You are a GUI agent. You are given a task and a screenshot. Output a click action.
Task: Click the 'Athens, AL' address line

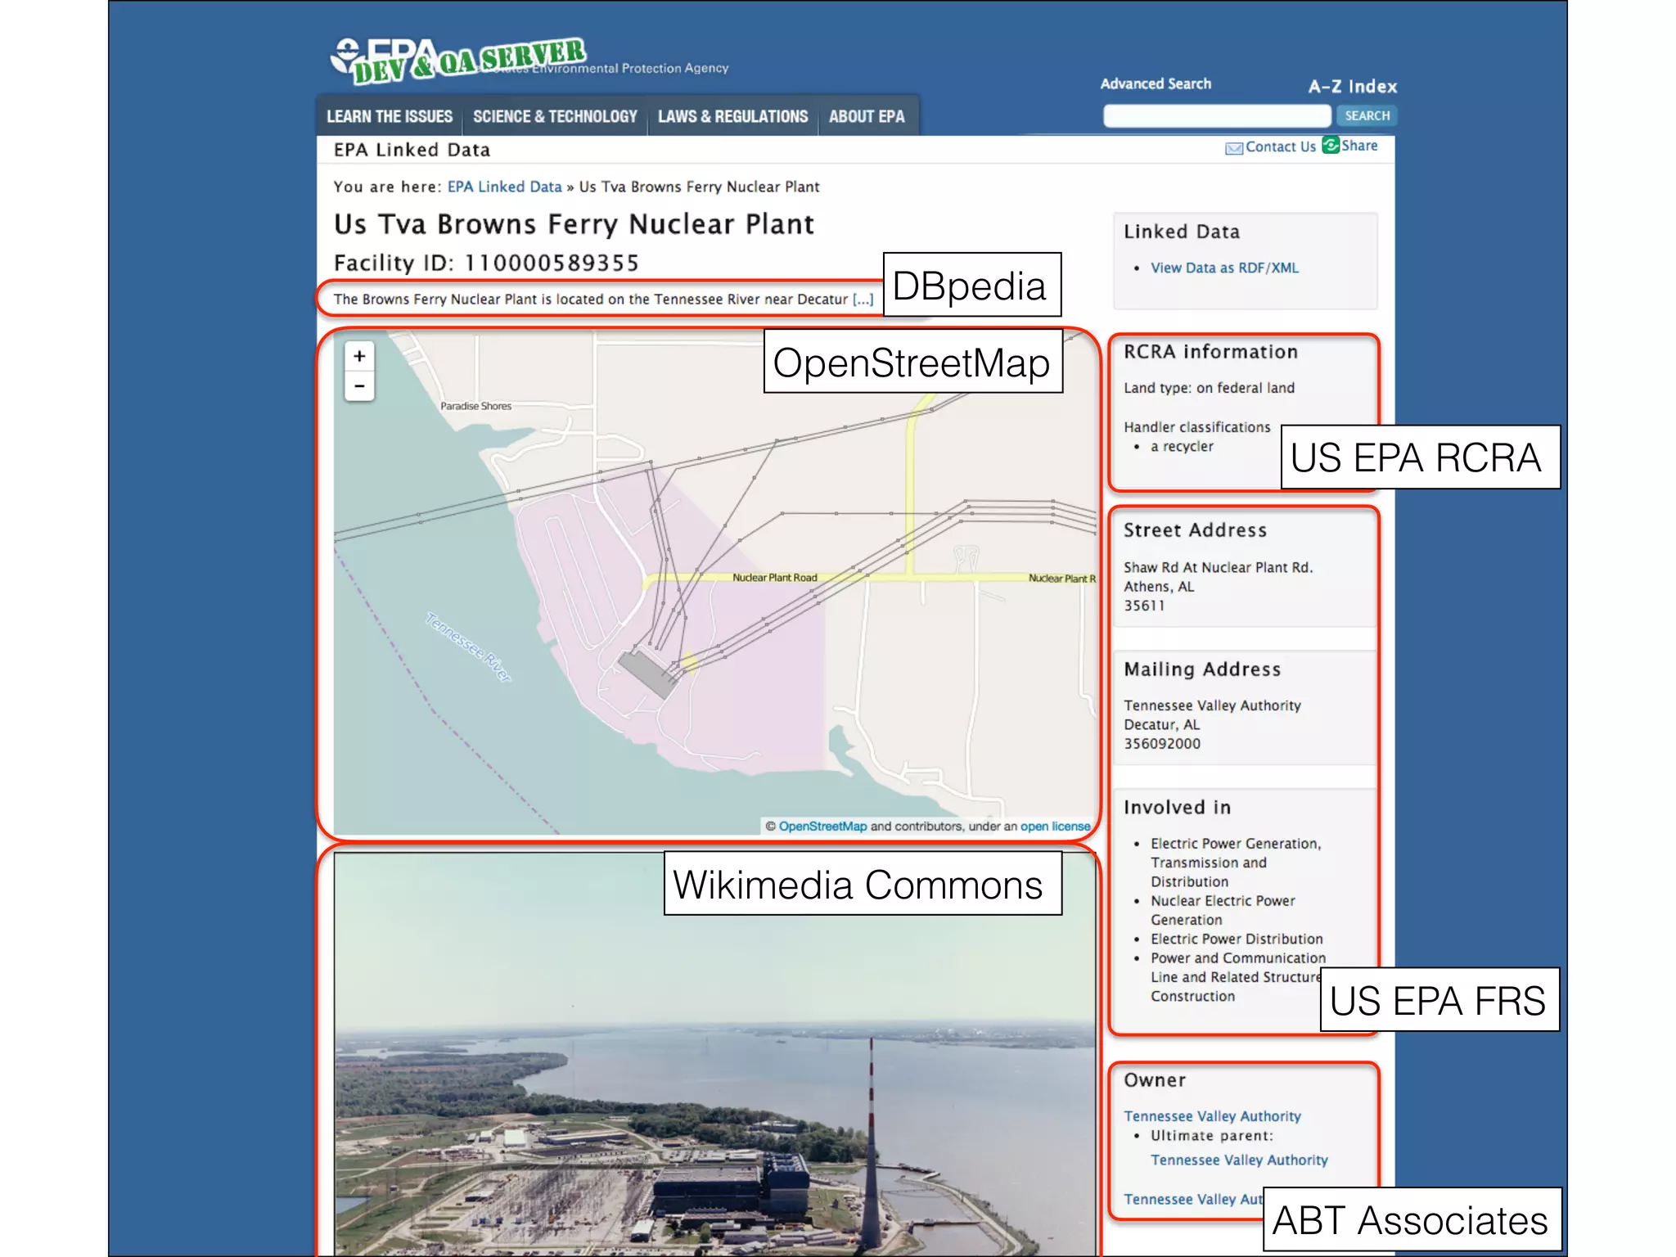pos(1159,587)
